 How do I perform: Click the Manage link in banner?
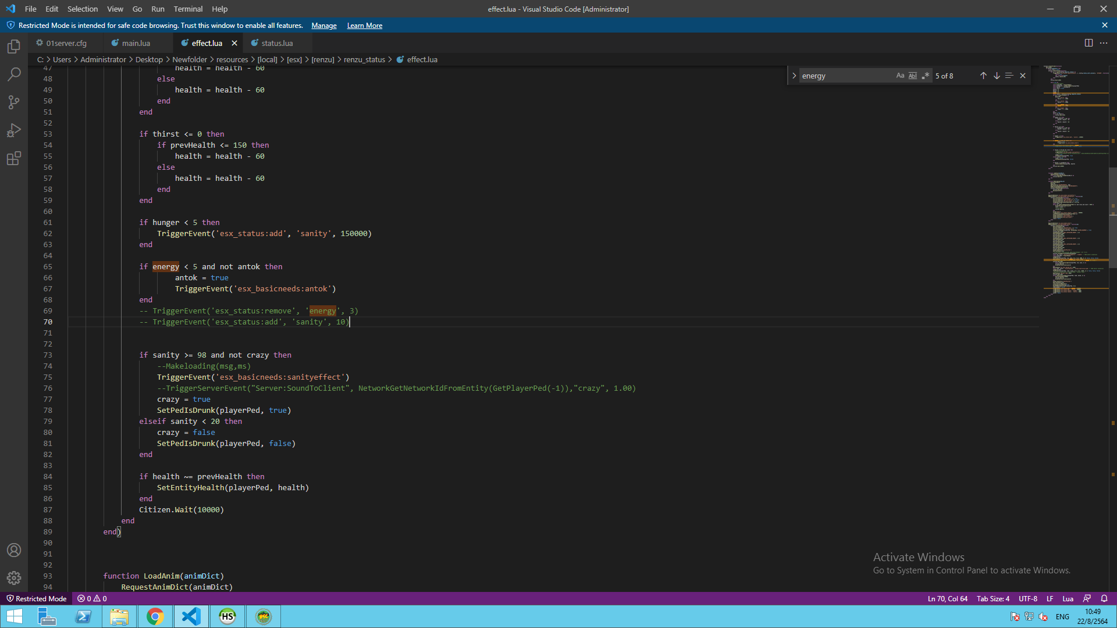tap(324, 26)
